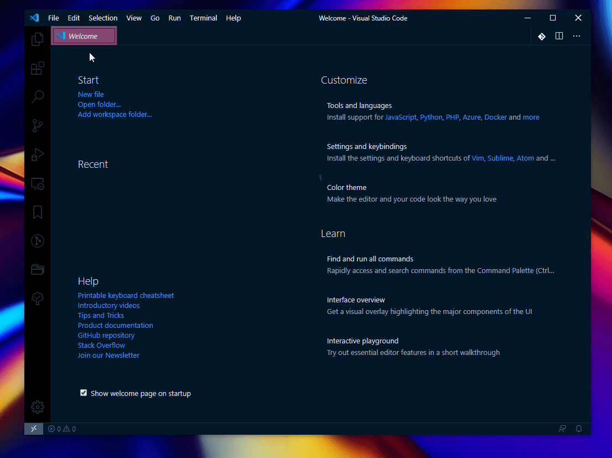Image resolution: width=612 pixels, height=458 pixels.
Task: Open the Edit menu
Action: pos(74,18)
